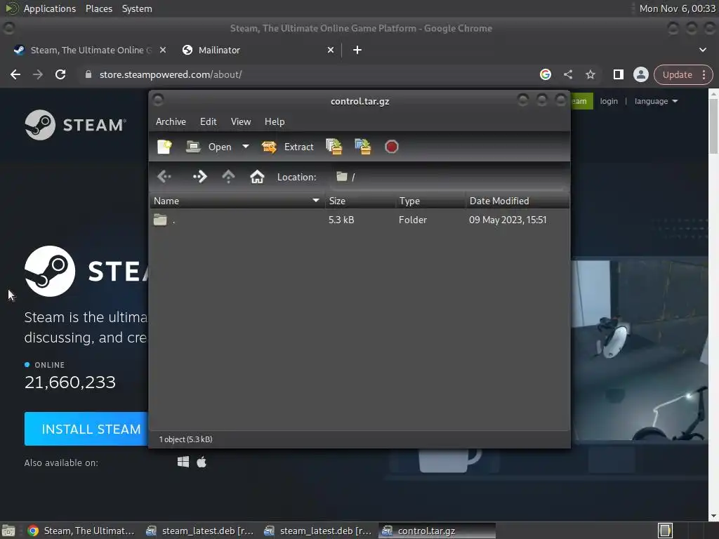Select the '.' folder row
The width and height of the screenshot is (719, 539).
(359, 220)
